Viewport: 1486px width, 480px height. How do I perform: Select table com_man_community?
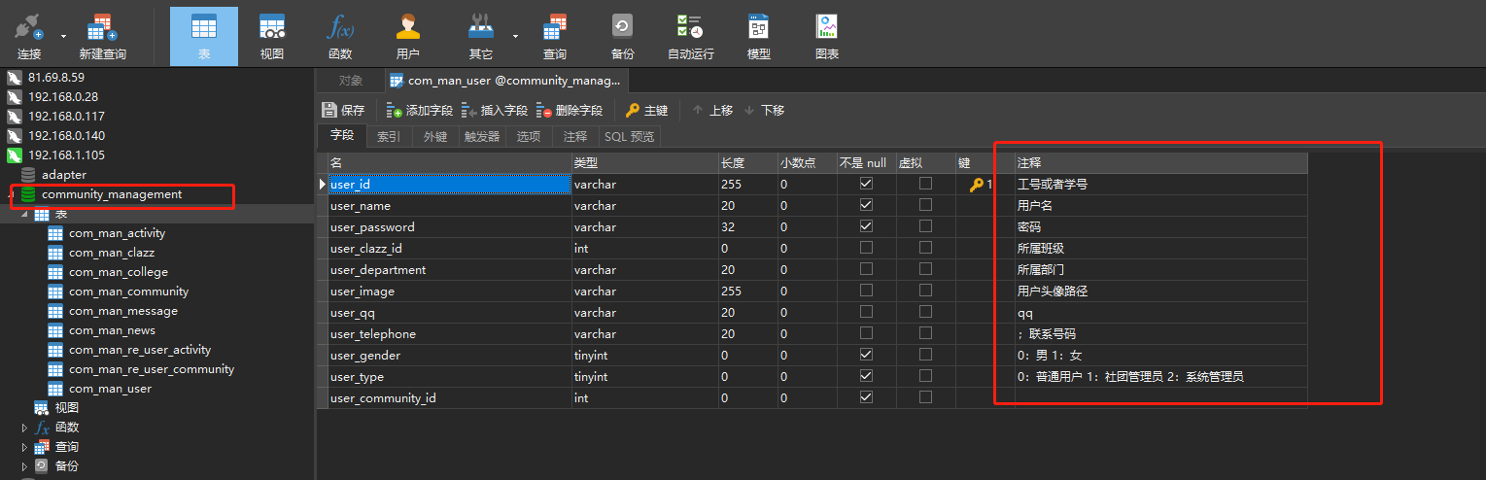coord(128,291)
